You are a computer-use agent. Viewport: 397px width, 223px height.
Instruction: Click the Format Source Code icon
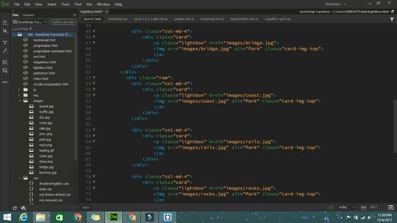tap(5, 51)
